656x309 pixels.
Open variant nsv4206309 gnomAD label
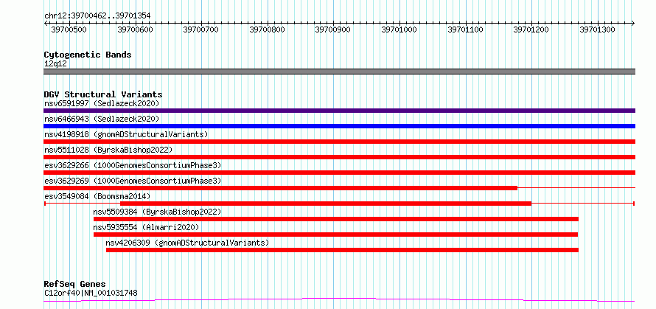pos(187,243)
